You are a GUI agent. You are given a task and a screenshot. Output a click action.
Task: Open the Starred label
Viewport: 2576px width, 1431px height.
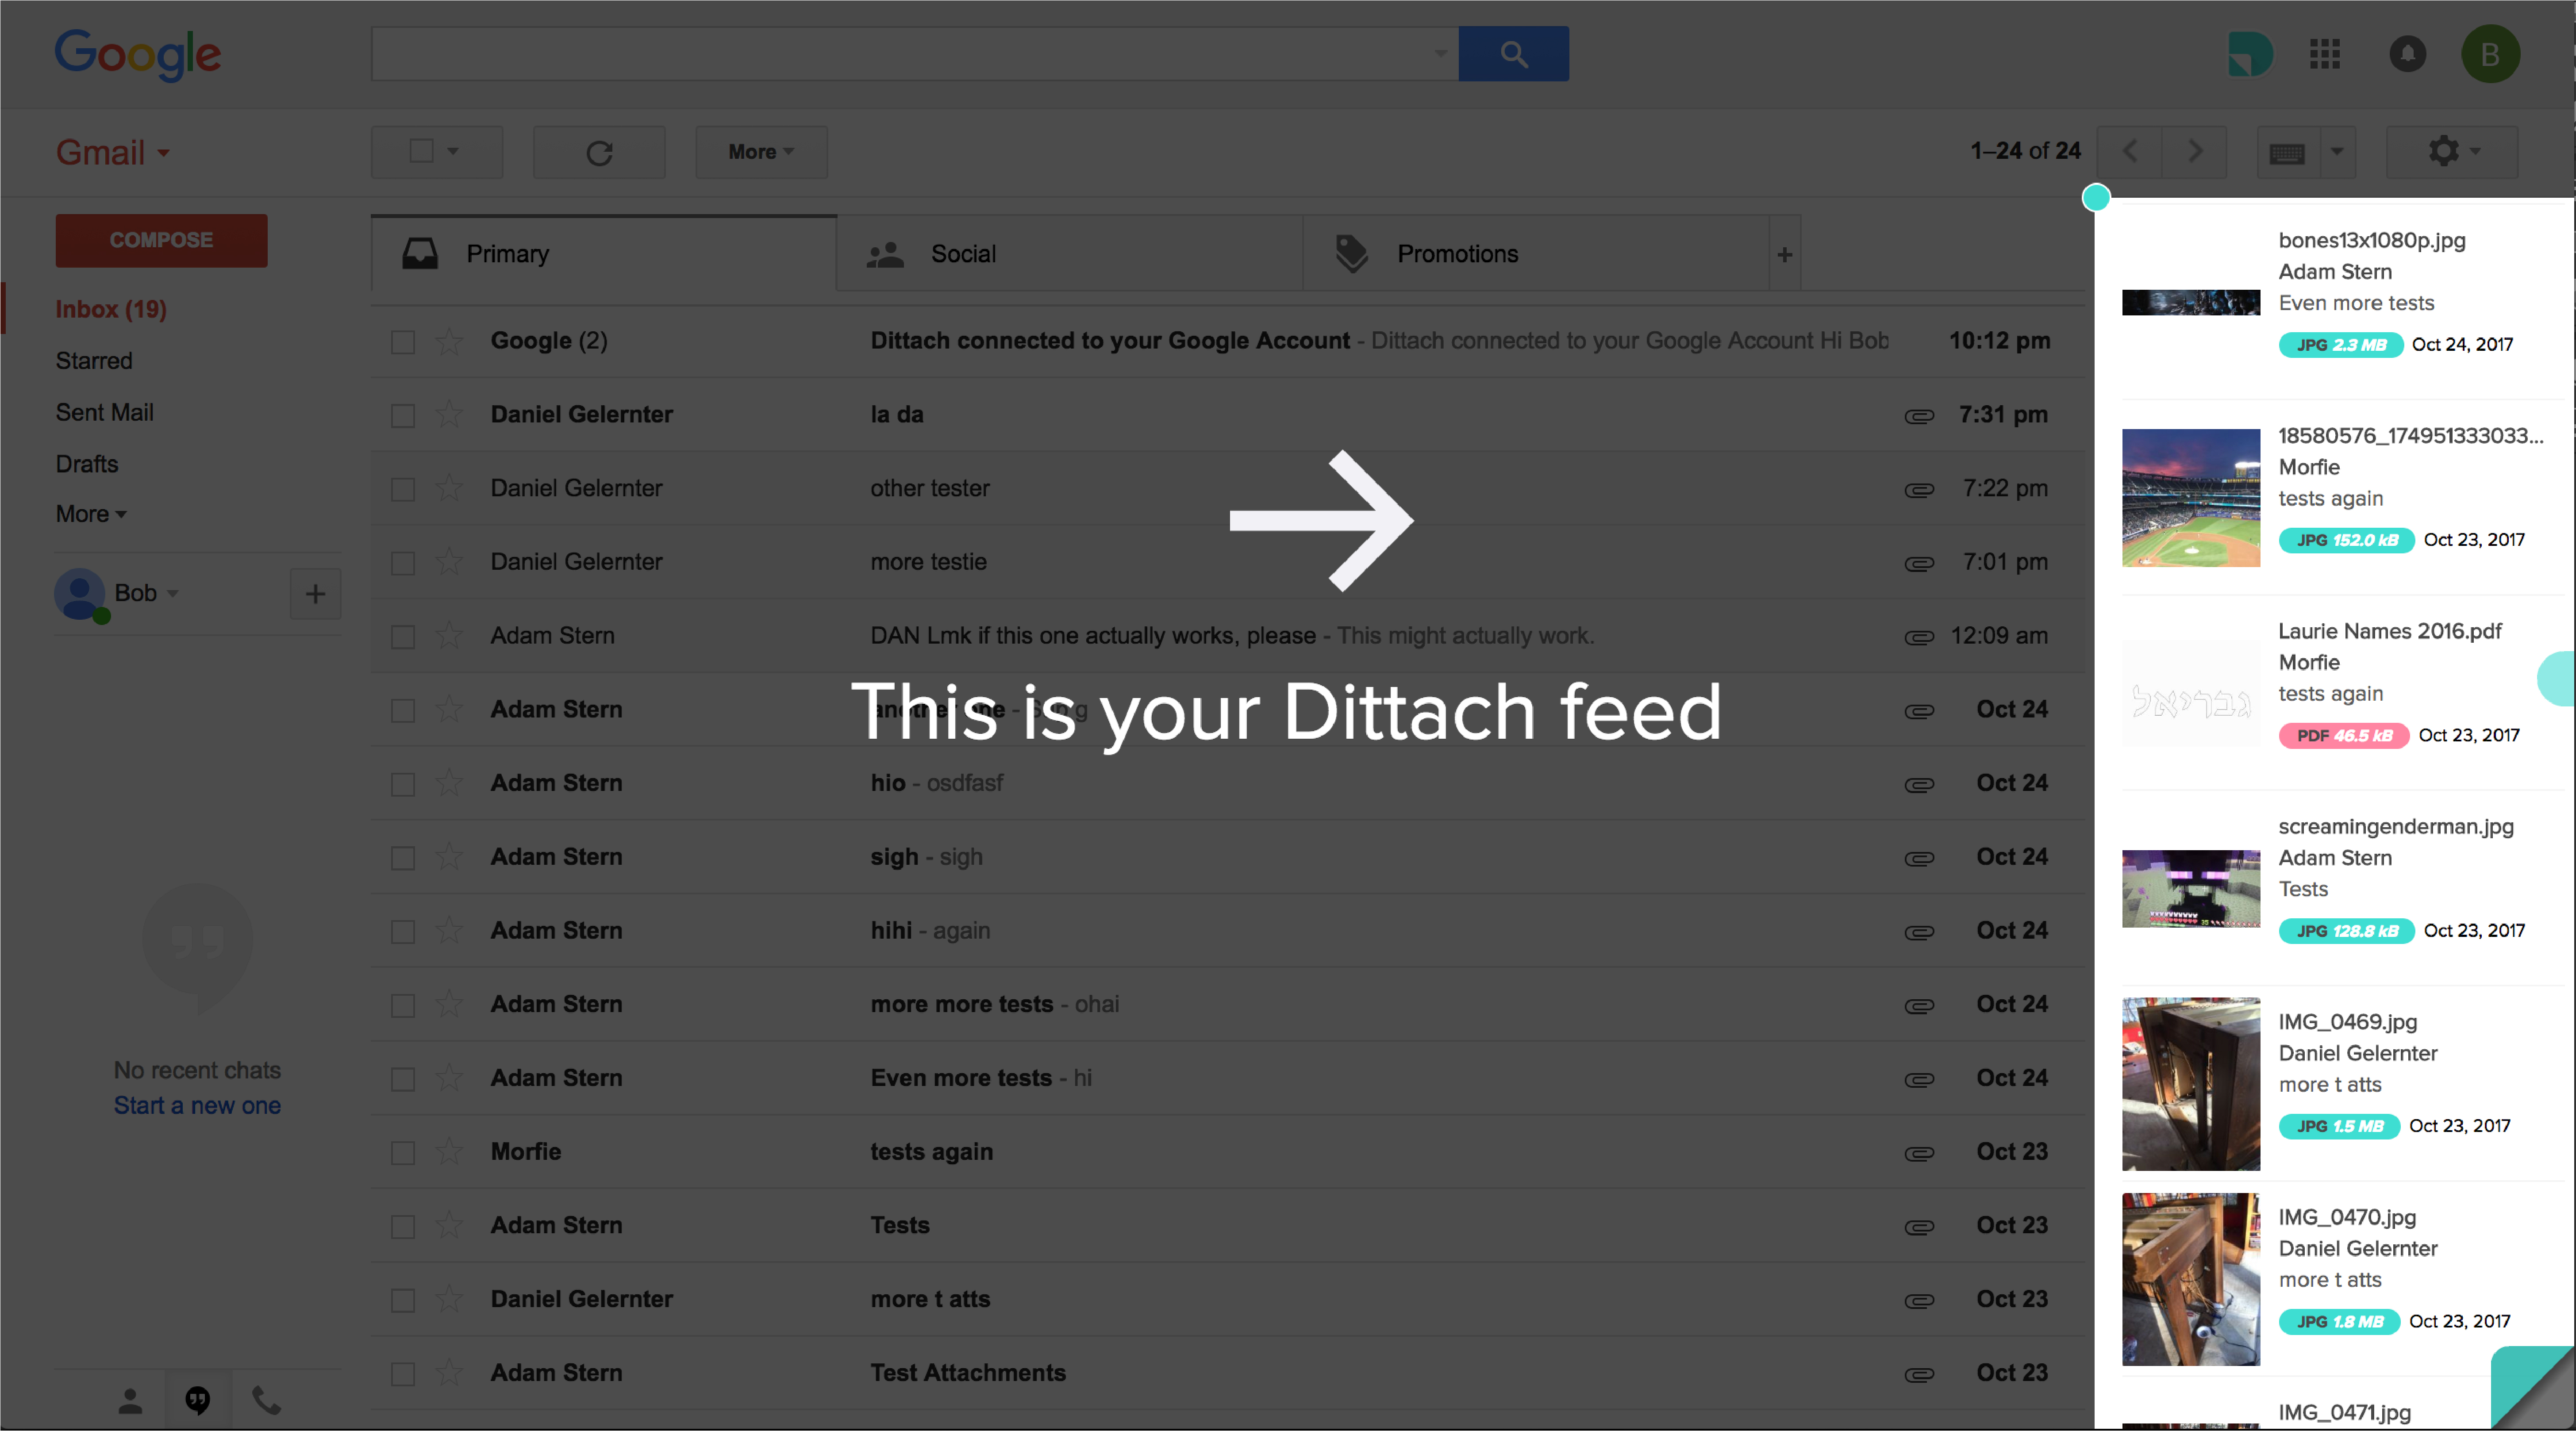[x=94, y=361]
